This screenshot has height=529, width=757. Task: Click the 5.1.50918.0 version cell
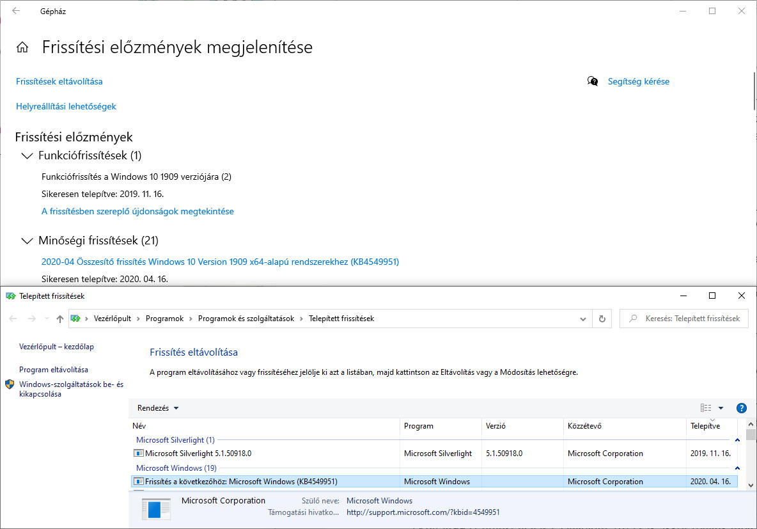pyautogui.click(x=504, y=453)
